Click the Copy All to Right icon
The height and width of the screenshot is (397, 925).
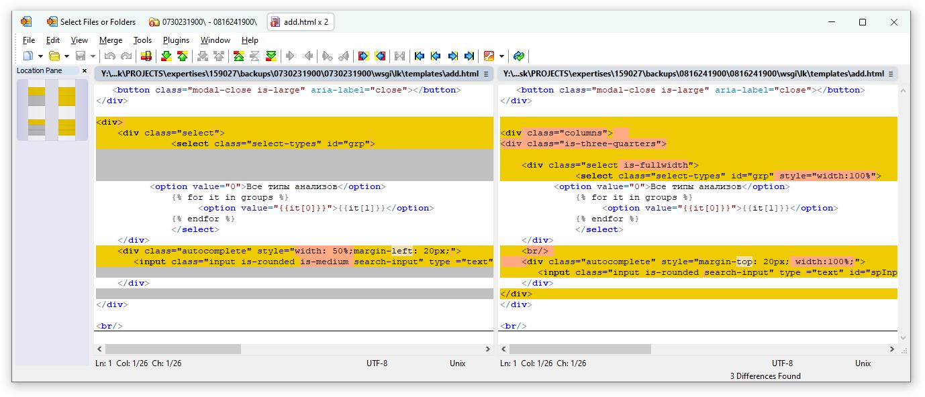tap(363, 56)
